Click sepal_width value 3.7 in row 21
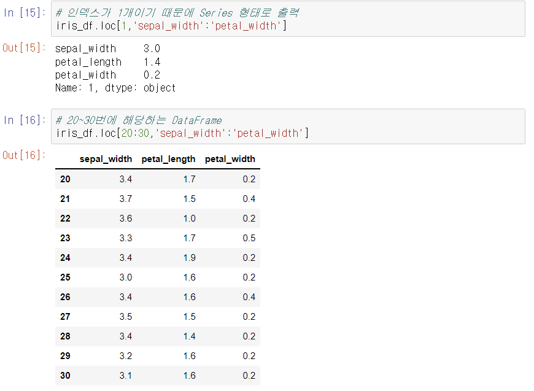The image size is (534, 391). (x=126, y=199)
